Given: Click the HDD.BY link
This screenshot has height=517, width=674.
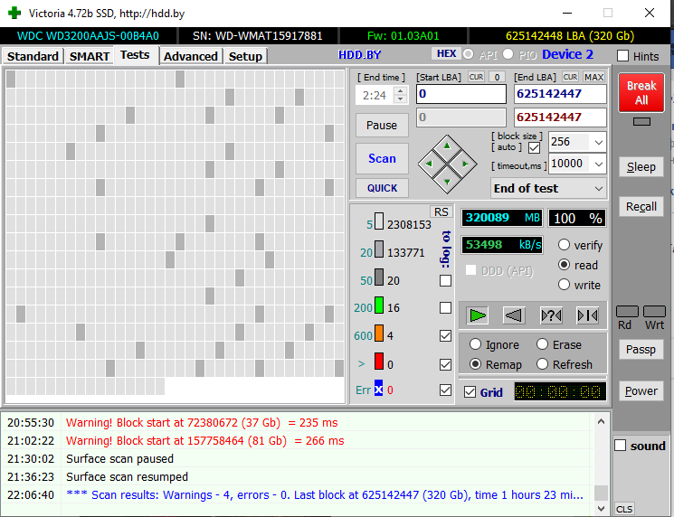Looking at the screenshot, I should coord(359,55).
